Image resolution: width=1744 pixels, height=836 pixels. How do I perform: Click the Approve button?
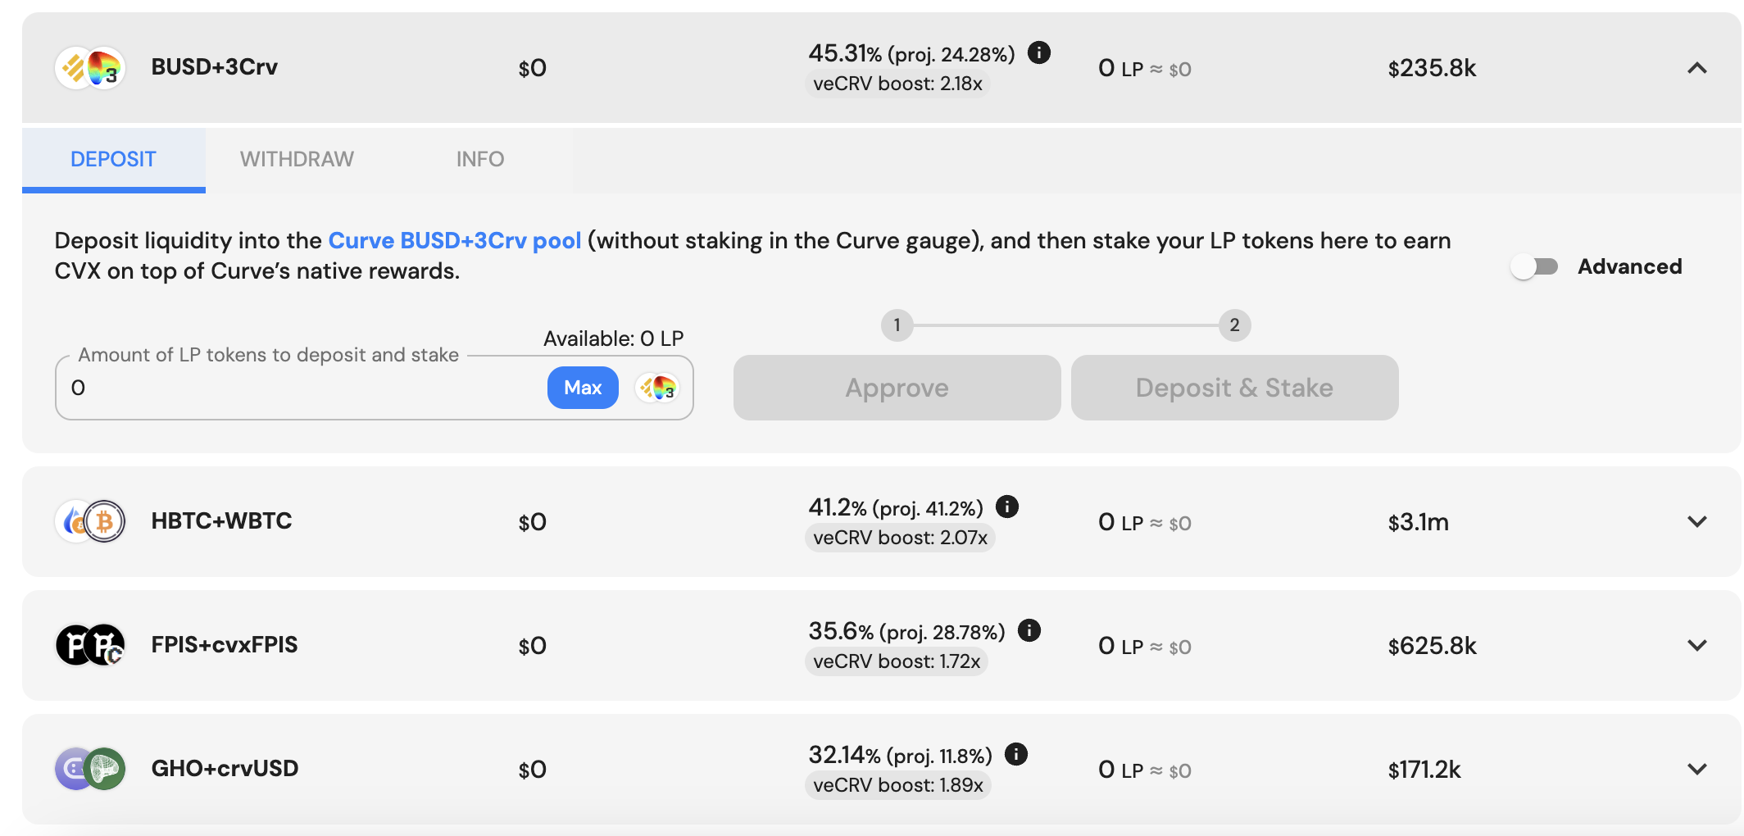pyautogui.click(x=897, y=388)
